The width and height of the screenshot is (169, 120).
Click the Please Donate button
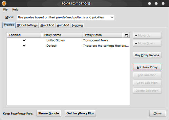(x=49, y=113)
